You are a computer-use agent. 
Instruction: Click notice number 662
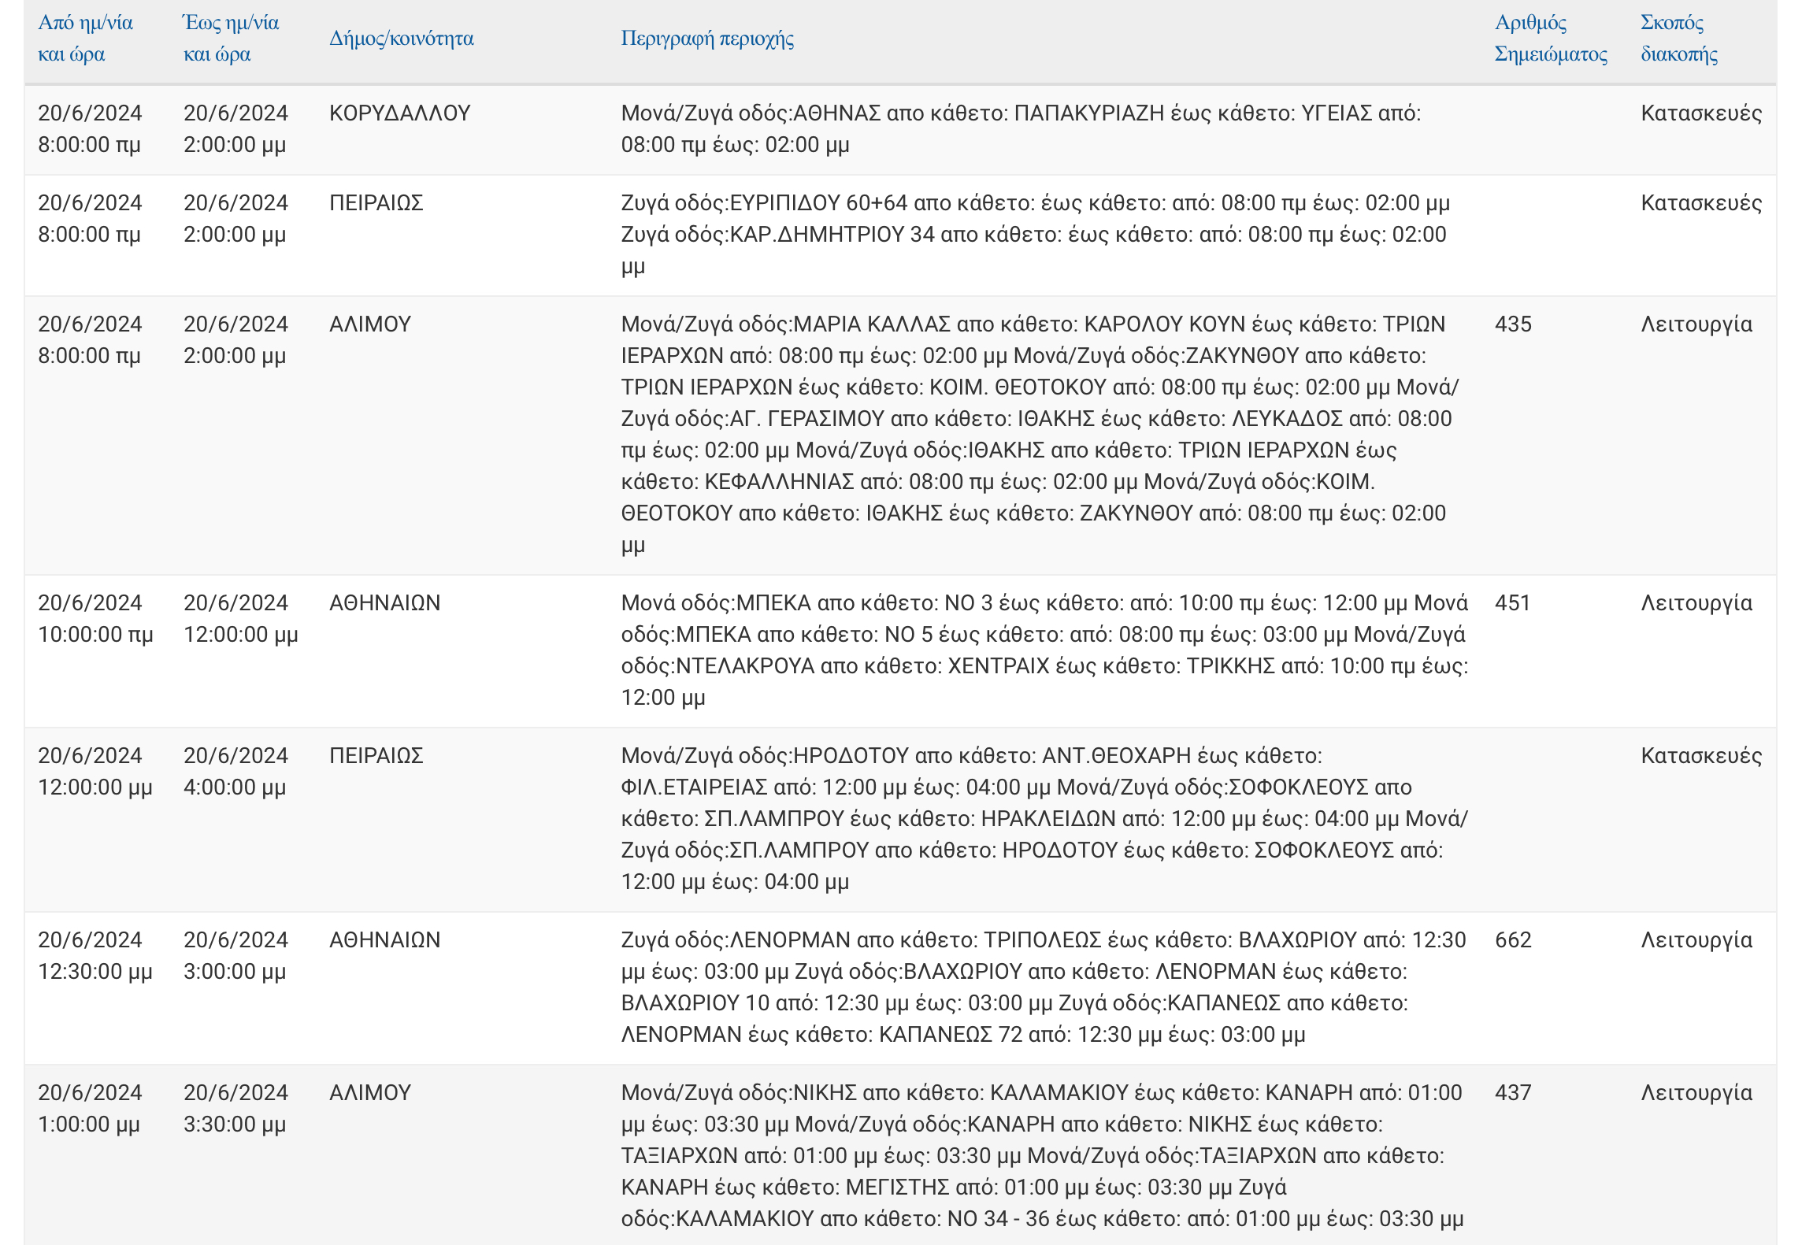coord(1513,940)
